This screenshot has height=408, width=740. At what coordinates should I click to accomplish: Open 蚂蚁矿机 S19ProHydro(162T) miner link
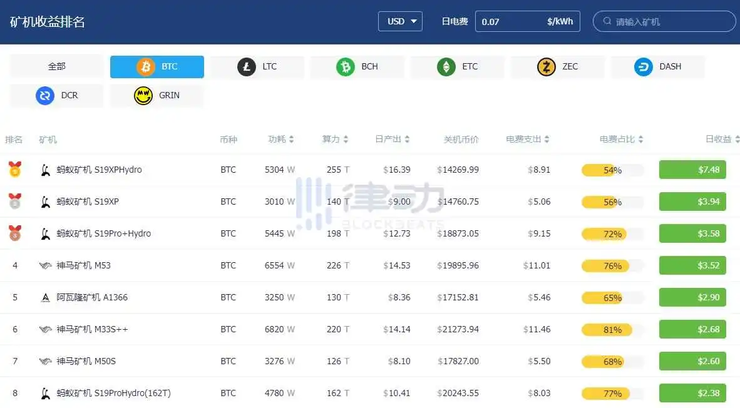click(114, 393)
